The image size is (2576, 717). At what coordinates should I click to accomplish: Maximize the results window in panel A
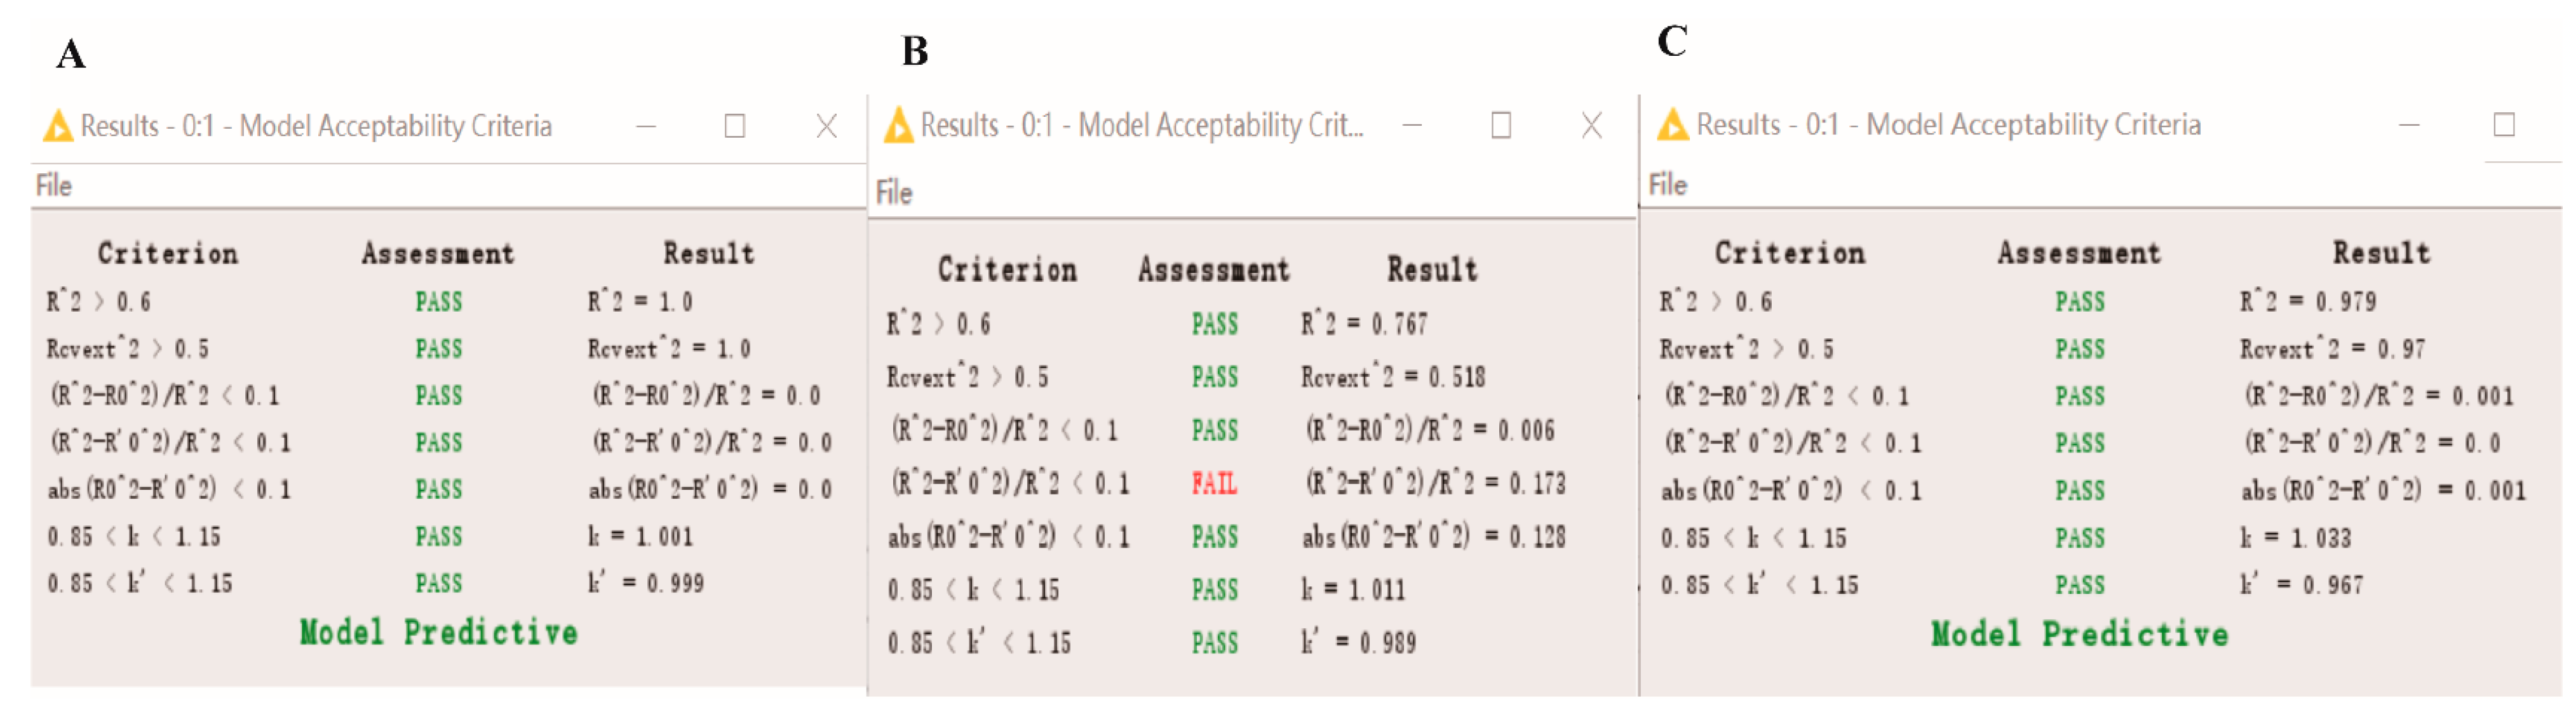(x=735, y=127)
